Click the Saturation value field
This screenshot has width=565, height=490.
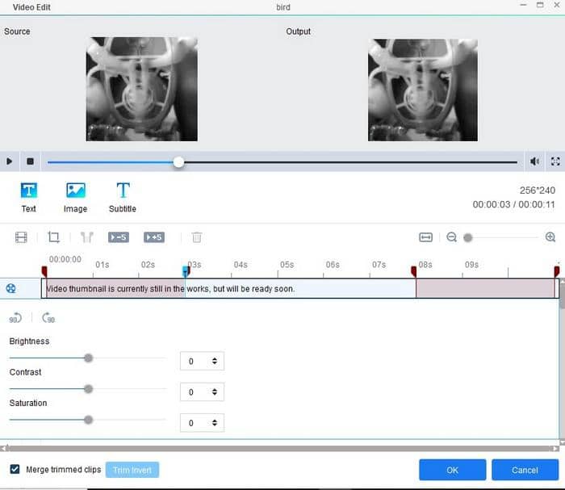click(202, 423)
